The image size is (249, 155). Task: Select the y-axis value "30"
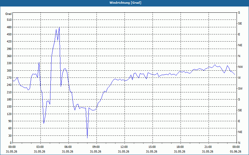click(10, 135)
